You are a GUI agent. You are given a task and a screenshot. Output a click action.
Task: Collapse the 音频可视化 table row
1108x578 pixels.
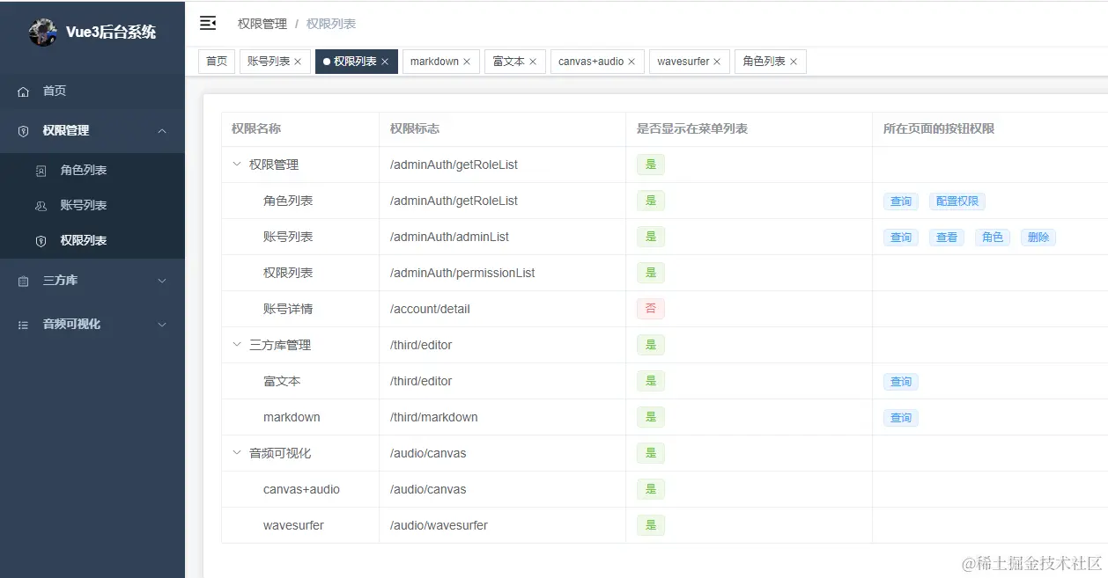point(237,453)
